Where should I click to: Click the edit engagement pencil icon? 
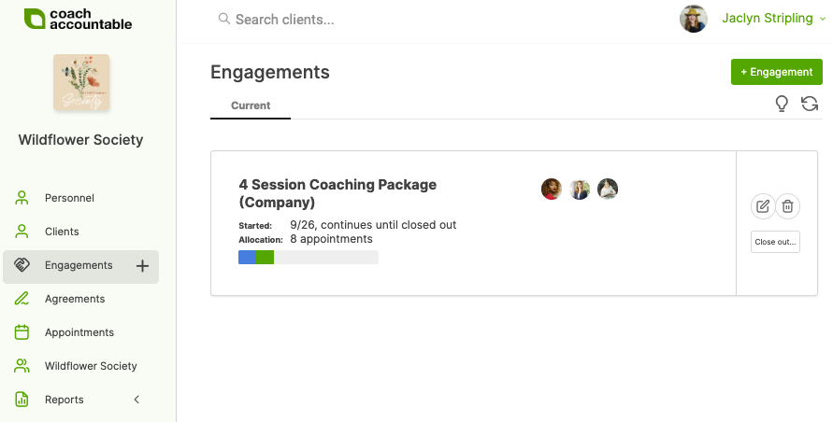(x=763, y=206)
